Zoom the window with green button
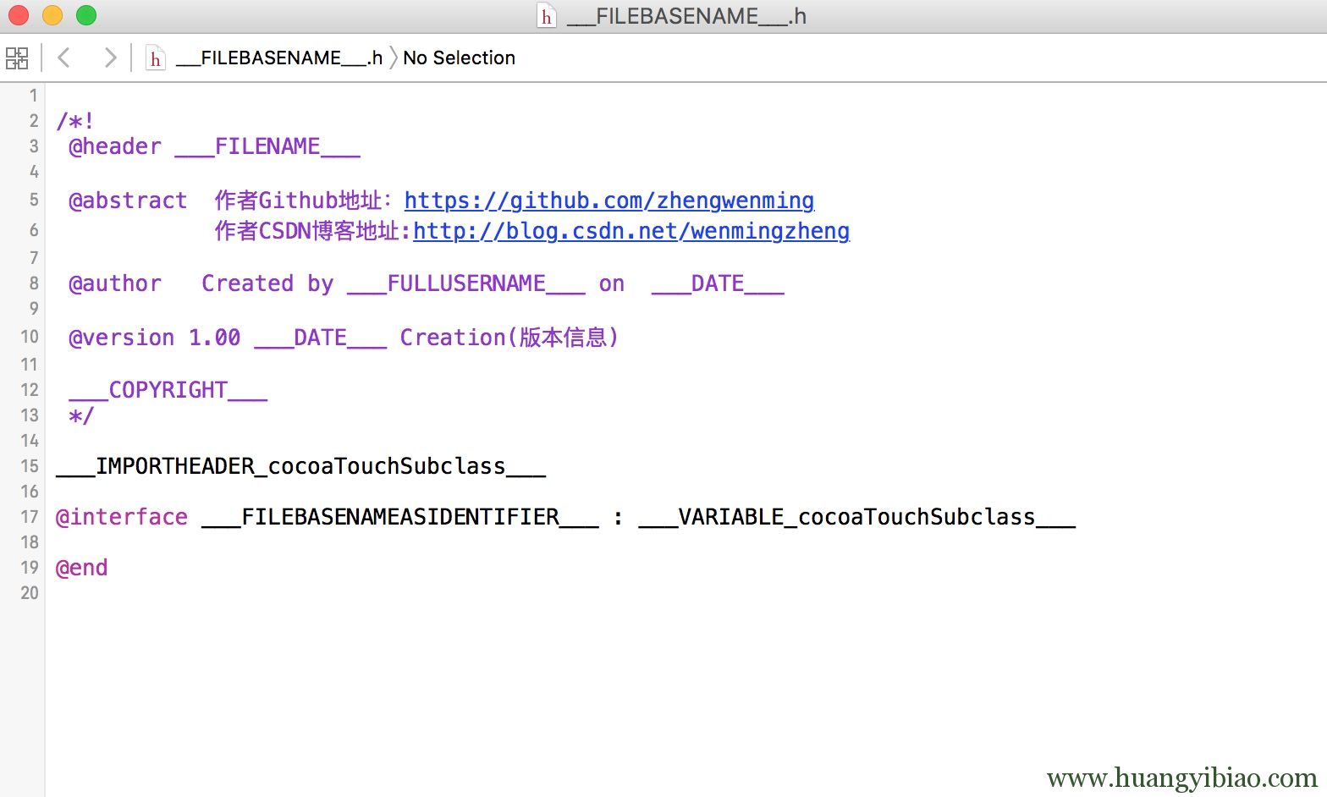1327x797 pixels. coord(86,15)
